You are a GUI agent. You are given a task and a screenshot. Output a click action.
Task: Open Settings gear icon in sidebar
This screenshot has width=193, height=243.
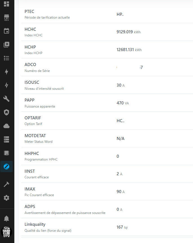[6, 198]
